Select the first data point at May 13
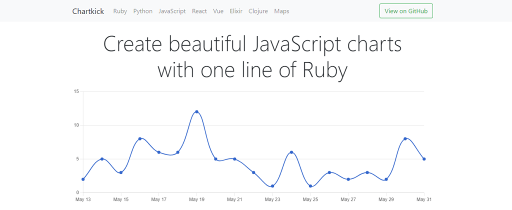This screenshot has height=210, width=512. click(83, 179)
